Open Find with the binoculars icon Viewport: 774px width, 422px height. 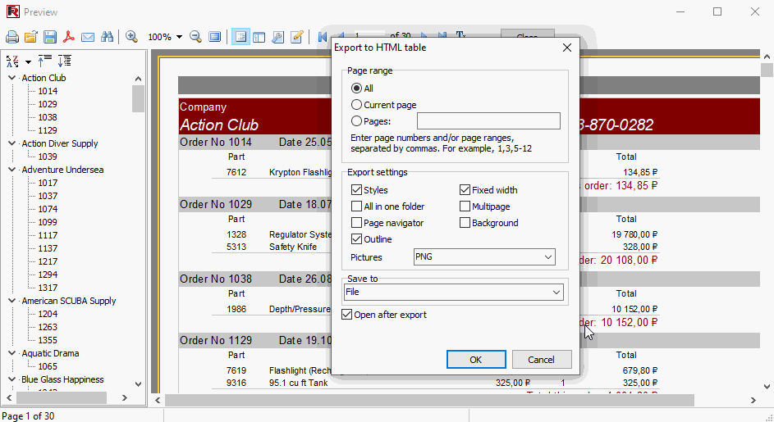coord(107,37)
